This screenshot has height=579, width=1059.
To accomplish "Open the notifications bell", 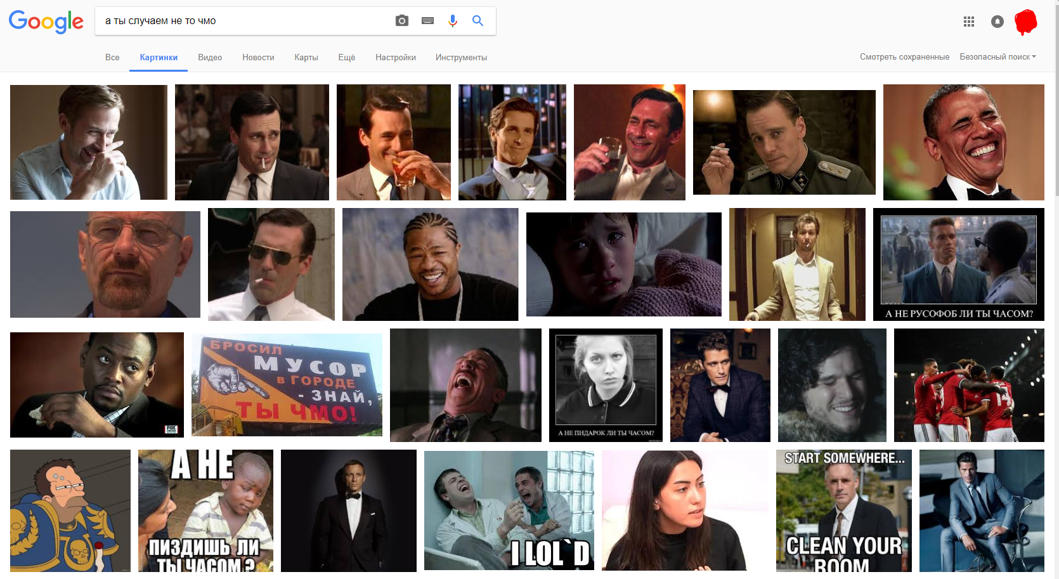I will (997, 22).
